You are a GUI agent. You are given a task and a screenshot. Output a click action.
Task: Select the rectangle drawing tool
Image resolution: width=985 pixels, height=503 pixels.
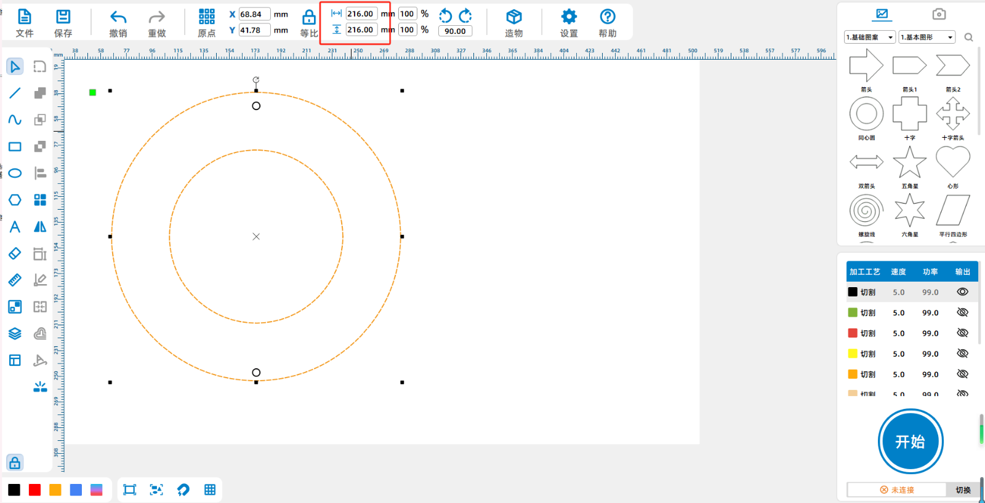pyautogui.click(x=15, y=146)
